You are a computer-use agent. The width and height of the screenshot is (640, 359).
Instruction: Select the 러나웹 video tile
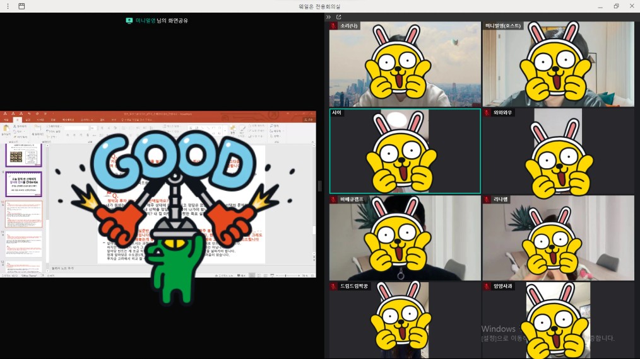pos(558,237)
